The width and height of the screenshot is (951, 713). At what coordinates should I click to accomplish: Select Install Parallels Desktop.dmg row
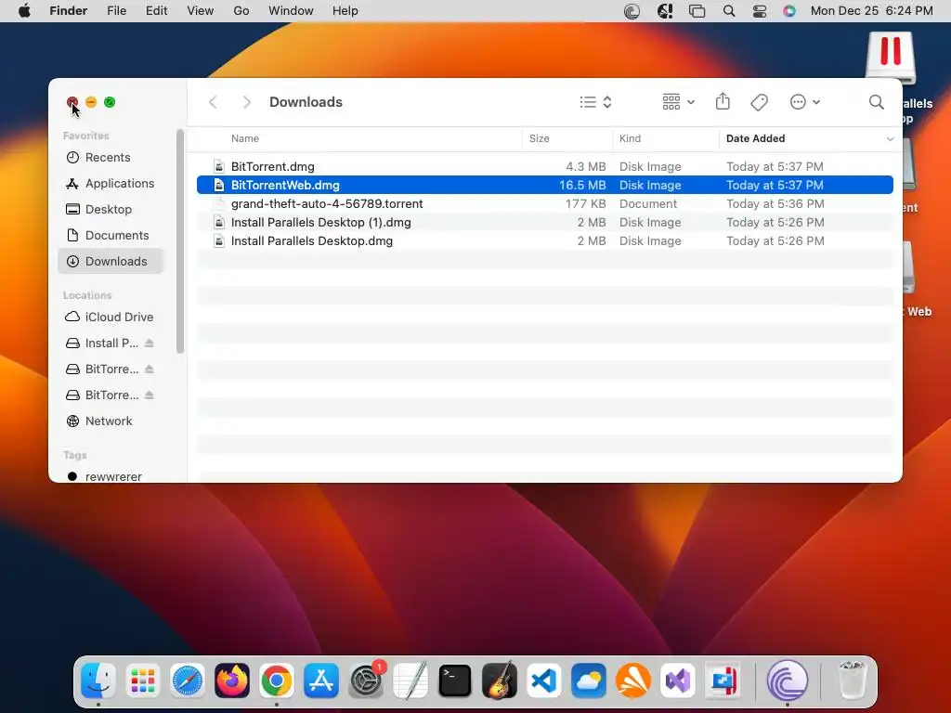[x=544, y=241]
